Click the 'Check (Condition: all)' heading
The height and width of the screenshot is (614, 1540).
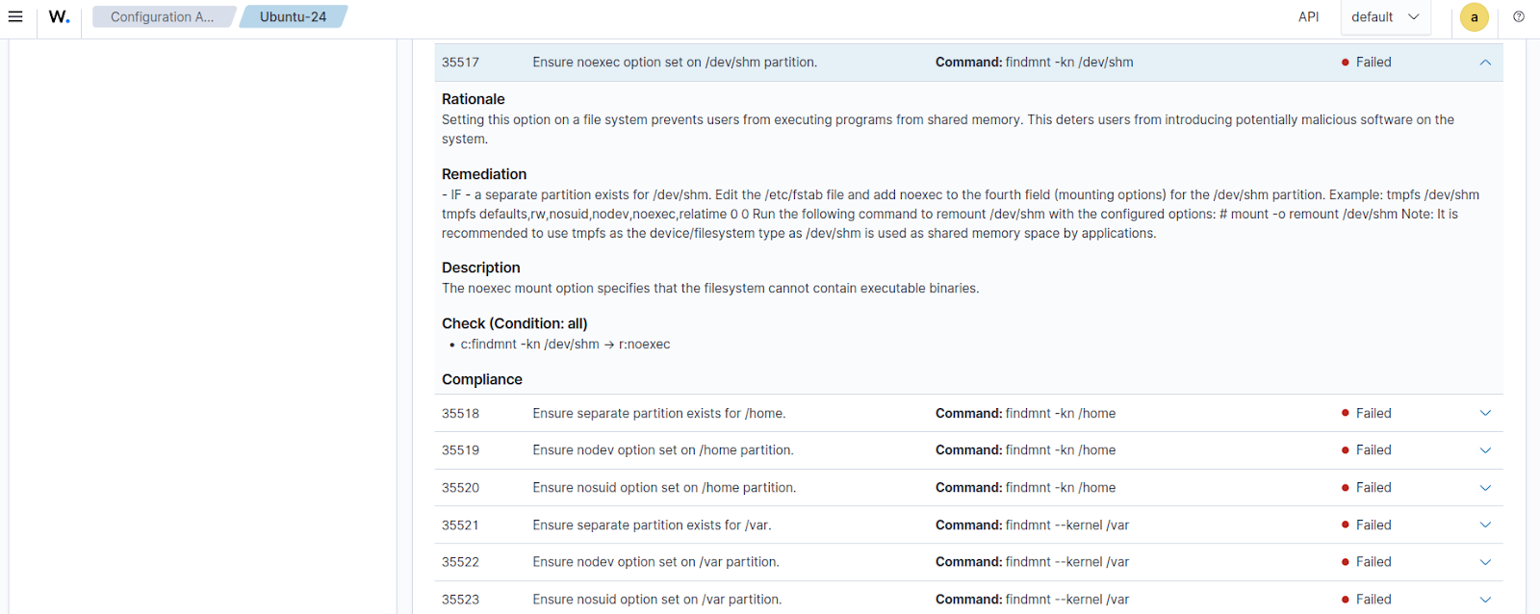515,323
